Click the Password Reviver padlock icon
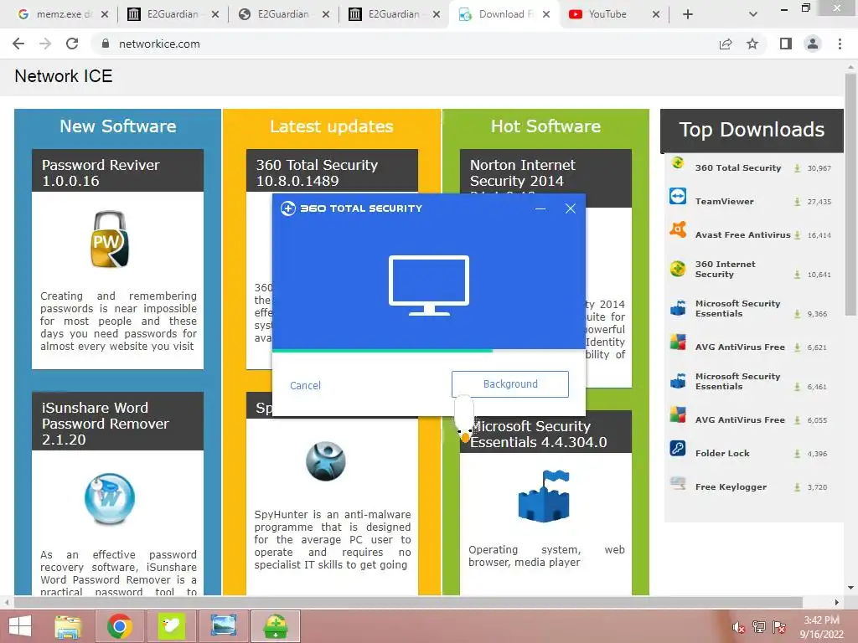 [110, 239]
